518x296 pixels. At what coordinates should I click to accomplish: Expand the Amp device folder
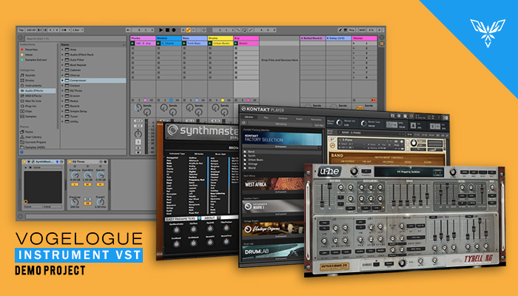click(62, 50)
